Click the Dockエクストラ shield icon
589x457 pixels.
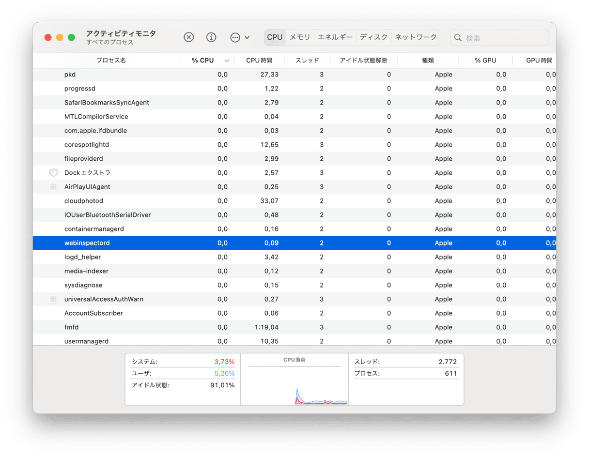(x=53, y=173)
